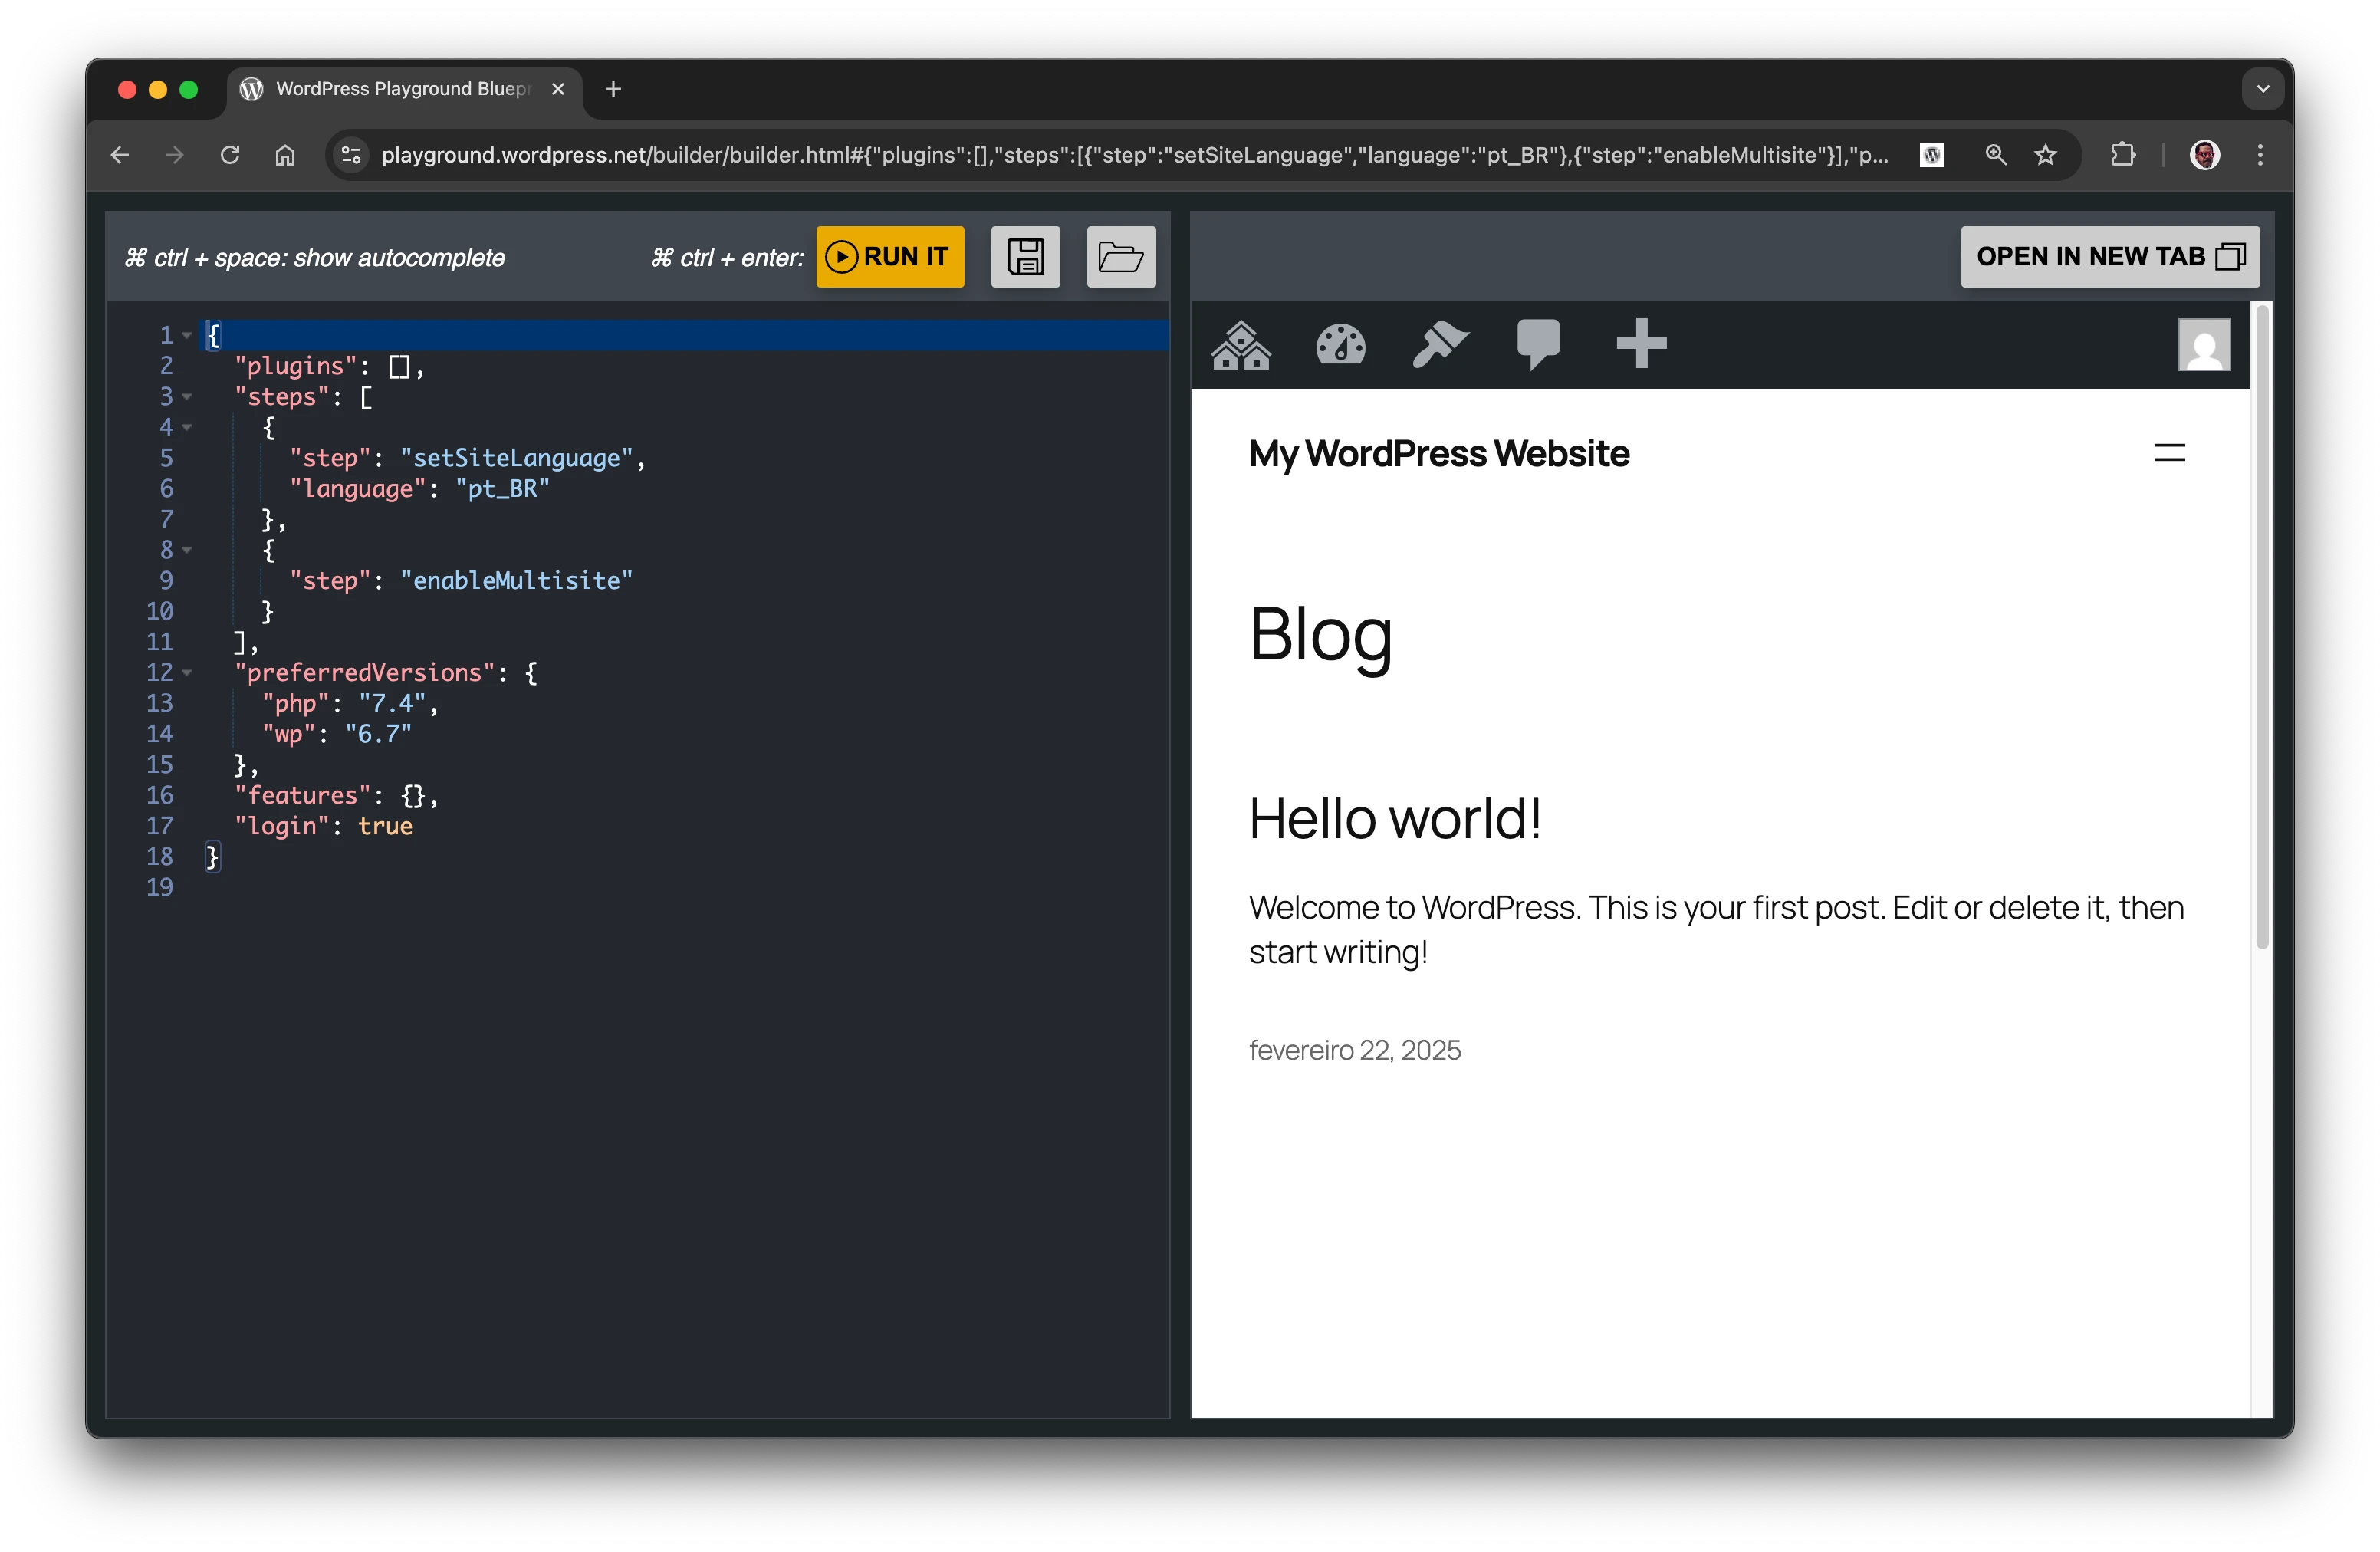The image size is (2380, 1552).
Task: Click the open folder icon
Action: click(x=1120, y=257)
